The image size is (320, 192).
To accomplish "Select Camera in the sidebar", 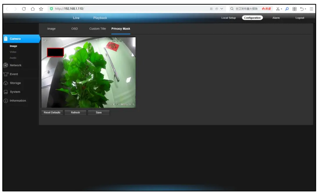I will click(x=21, y=39).
